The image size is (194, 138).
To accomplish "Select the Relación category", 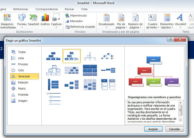I will click(24, 82).
